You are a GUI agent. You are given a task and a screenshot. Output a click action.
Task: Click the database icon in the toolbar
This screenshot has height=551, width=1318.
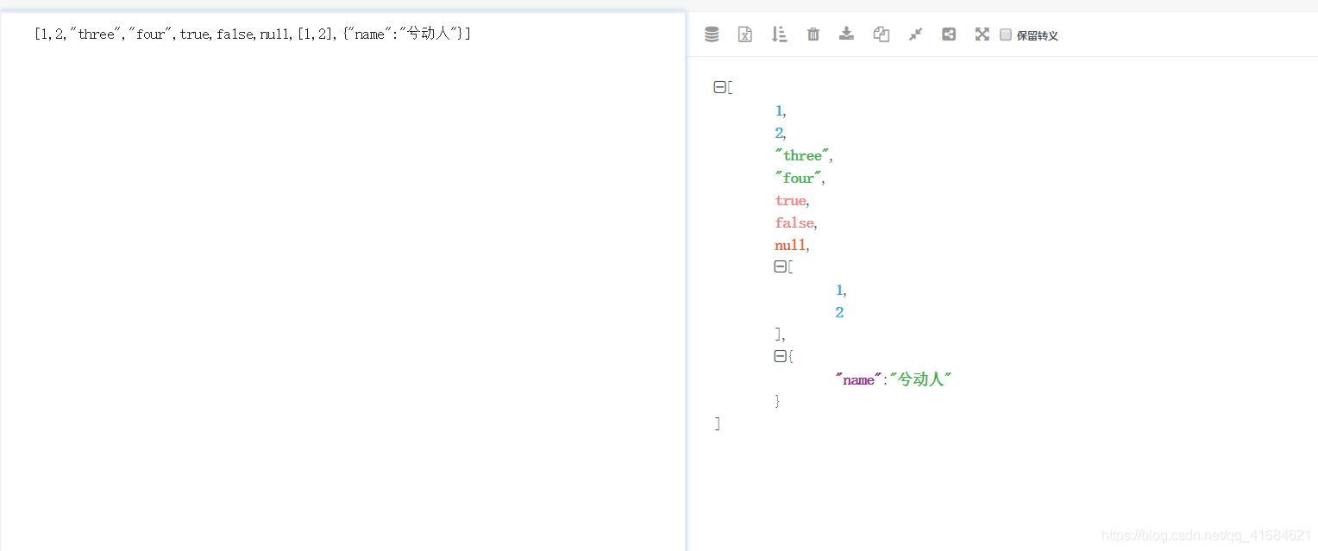[x=711, y=34]
